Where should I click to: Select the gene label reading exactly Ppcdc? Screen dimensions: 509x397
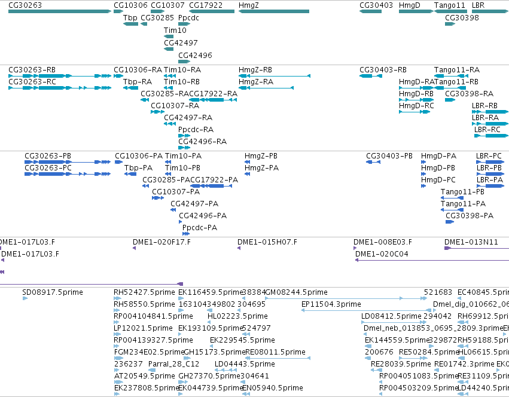[188, 17]
